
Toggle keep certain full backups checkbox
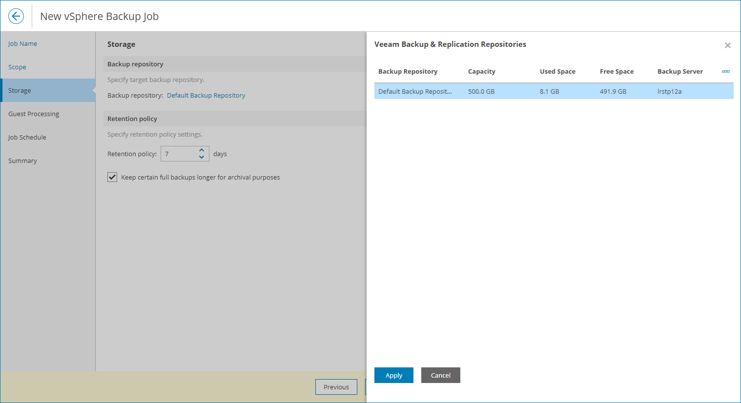click(112, 177)
